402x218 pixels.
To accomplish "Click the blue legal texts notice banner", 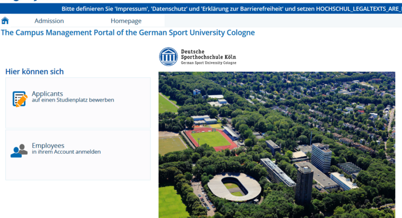I will (x=201, y=9).
